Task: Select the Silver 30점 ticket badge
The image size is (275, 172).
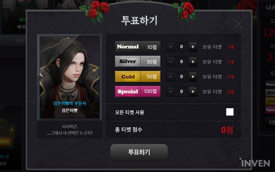Action: click(137, 61)
